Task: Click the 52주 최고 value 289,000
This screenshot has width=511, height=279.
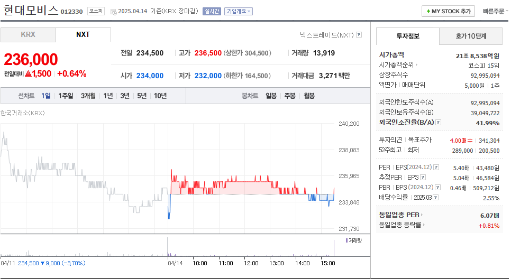Action: pyautogui.click(x=462, y=151)
